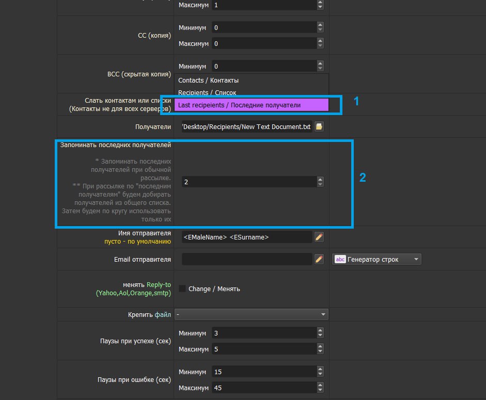Open the Генератор строк dropdown
This screenshot has width=486, height=400.
point(377,259)
